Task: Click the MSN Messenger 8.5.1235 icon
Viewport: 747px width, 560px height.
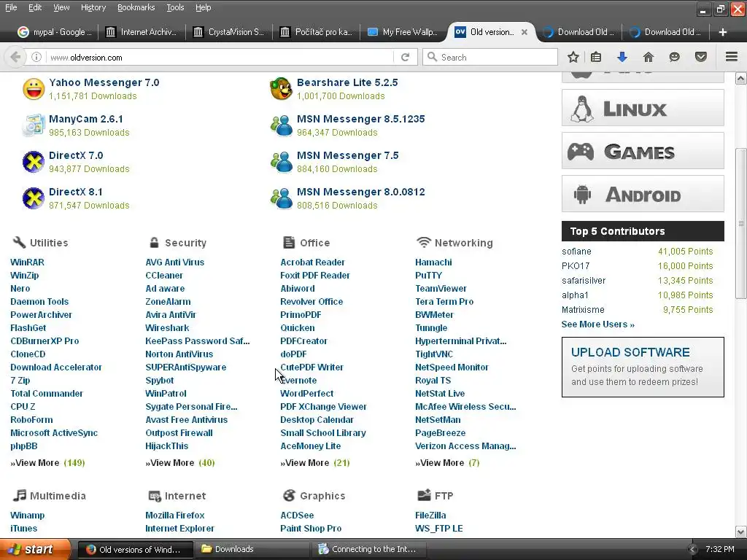Action: (281, 125)
